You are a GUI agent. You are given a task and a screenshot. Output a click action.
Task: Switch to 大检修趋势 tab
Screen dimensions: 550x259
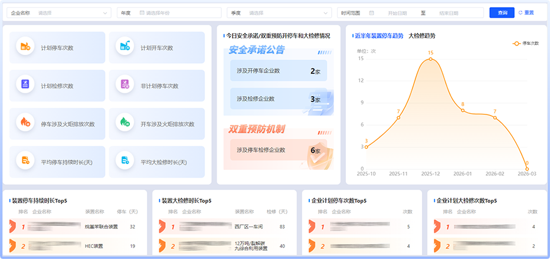[422, 36]
